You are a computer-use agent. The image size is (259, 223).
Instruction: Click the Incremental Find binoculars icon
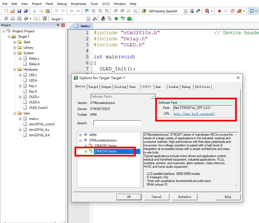(198, 11)
